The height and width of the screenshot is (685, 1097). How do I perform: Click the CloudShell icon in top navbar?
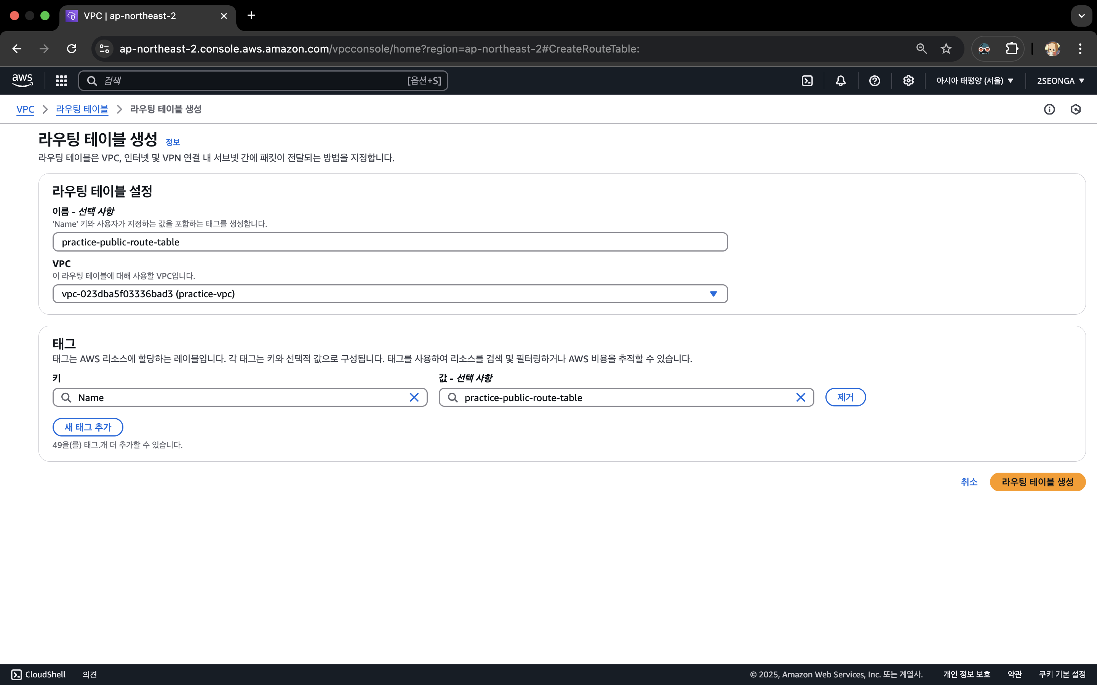coord(807,81)
